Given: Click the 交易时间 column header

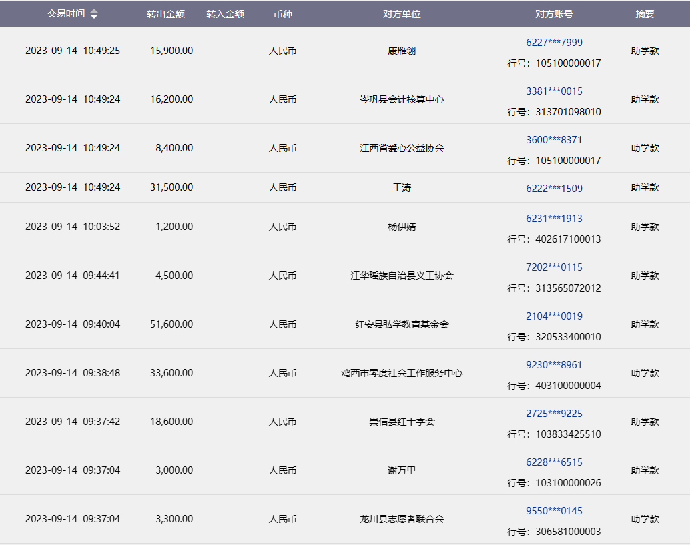Looking at the screenshot, I should pos(66,14).
